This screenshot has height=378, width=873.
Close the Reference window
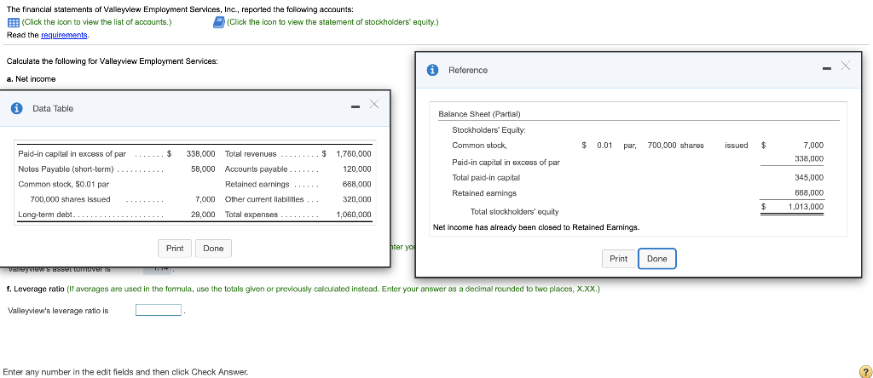click(x=846, y=66)
